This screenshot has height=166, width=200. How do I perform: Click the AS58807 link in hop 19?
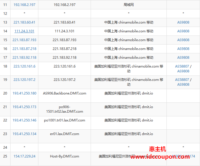(x=182, y=80)
